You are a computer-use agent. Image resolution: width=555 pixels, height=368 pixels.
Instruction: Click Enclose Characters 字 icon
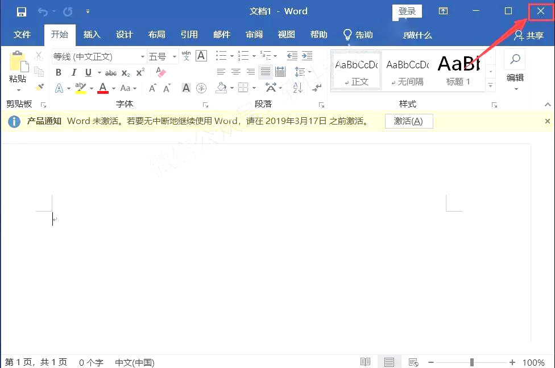coord(201,88)
